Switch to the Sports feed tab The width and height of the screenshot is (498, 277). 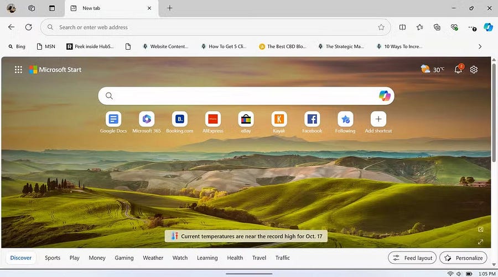click(53, 258)
